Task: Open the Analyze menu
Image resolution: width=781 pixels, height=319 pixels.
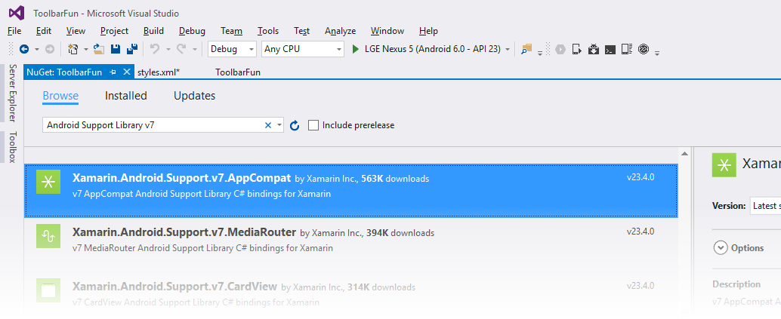Action: (340, 31)
